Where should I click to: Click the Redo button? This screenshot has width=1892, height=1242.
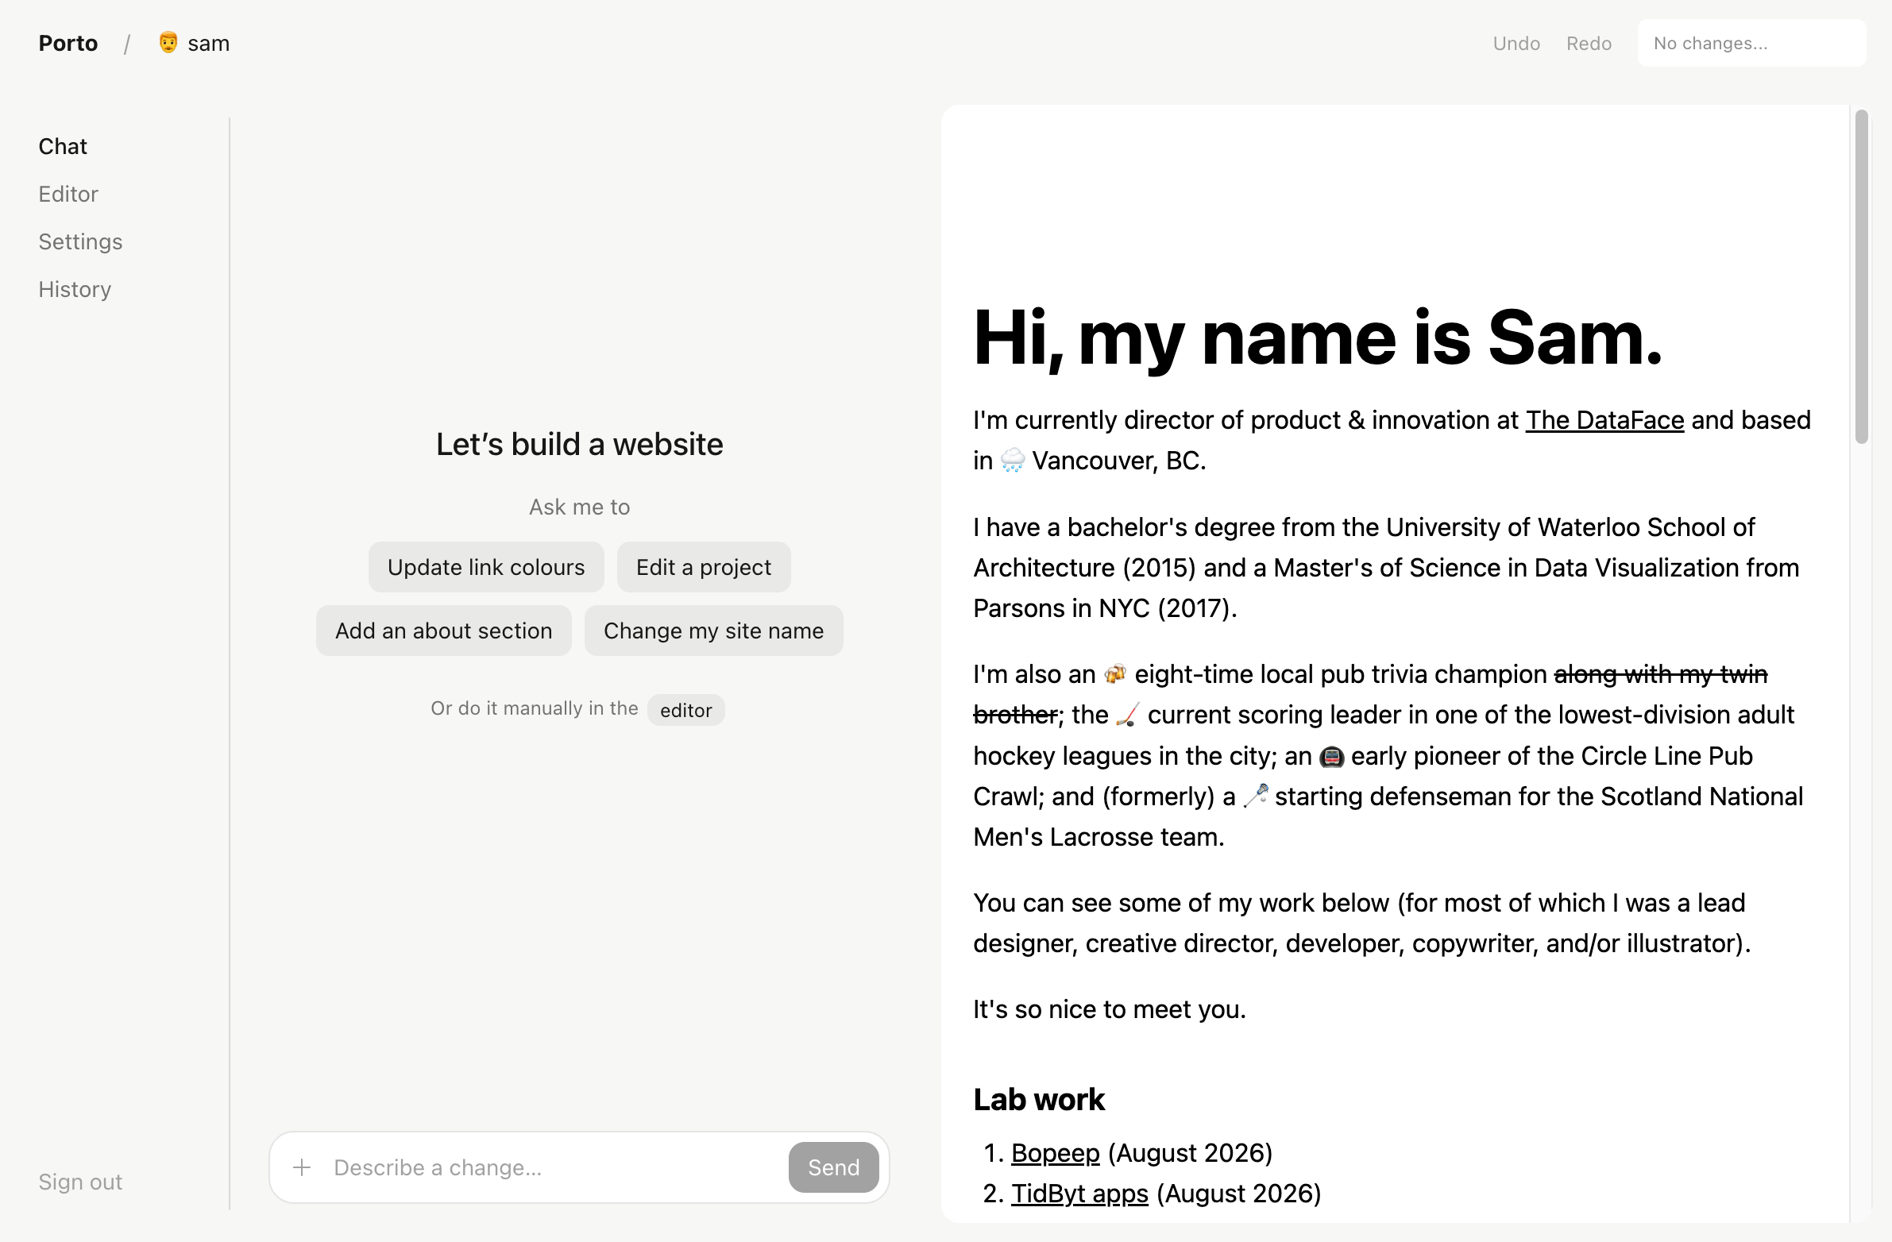[x=1589, y=43]
